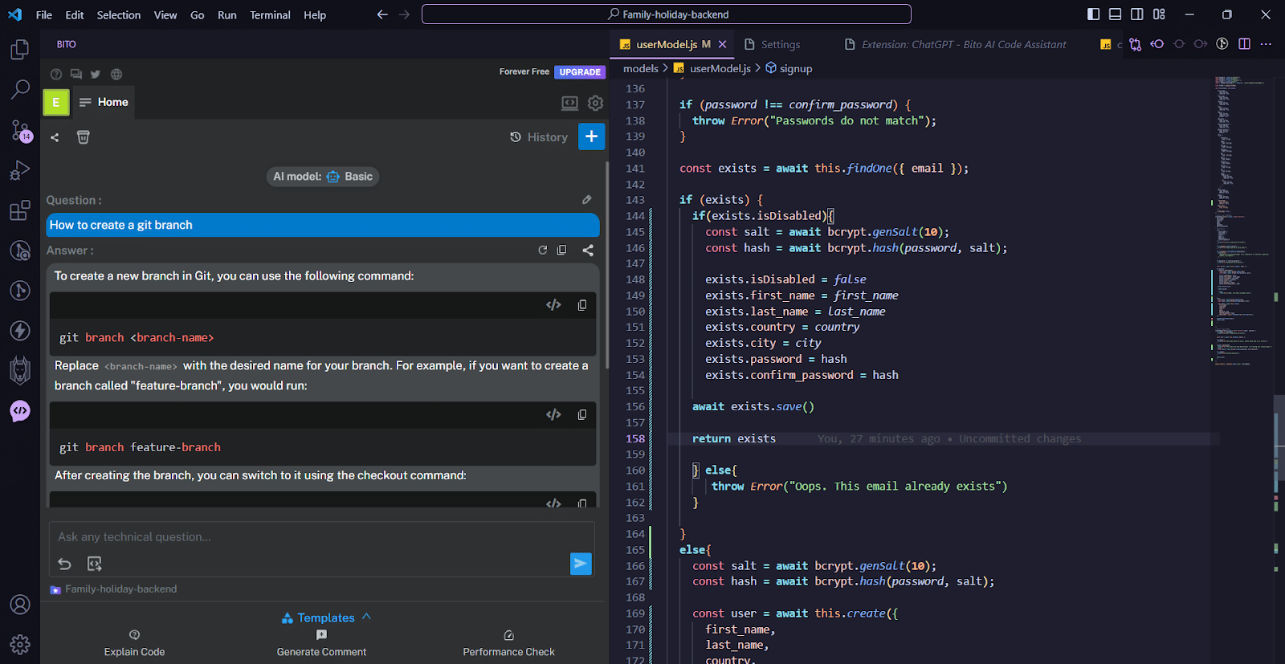Open Source Control view with badge

[x=20, y=130]
